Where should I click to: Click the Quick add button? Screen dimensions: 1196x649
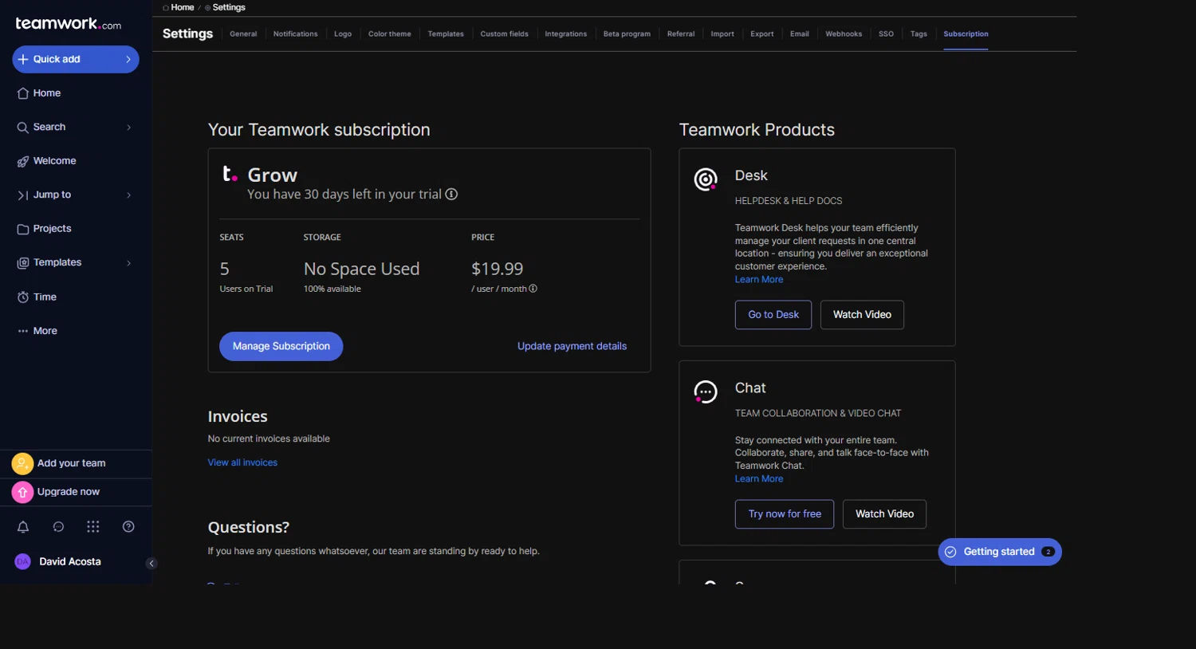(x=76, y=60)
